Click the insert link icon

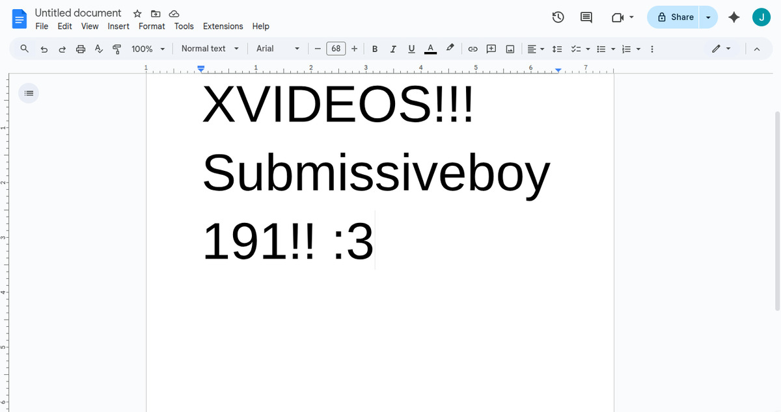(473, 49)
